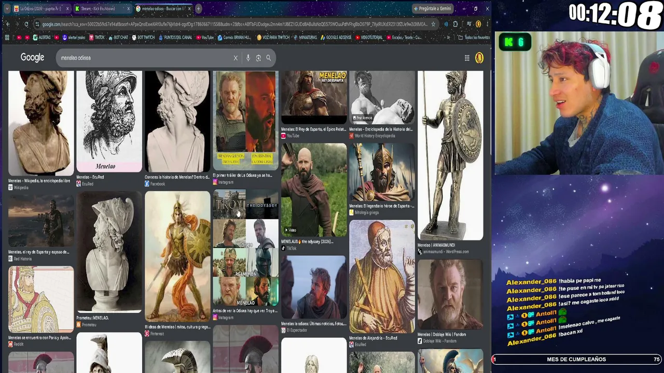Search by image with the Google Lens icon
This screenshot has height=373, width=664.
[258, 58]
